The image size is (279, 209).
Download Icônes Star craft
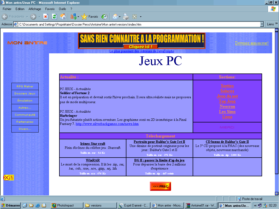pyautogui.click(x=93, y=144)
